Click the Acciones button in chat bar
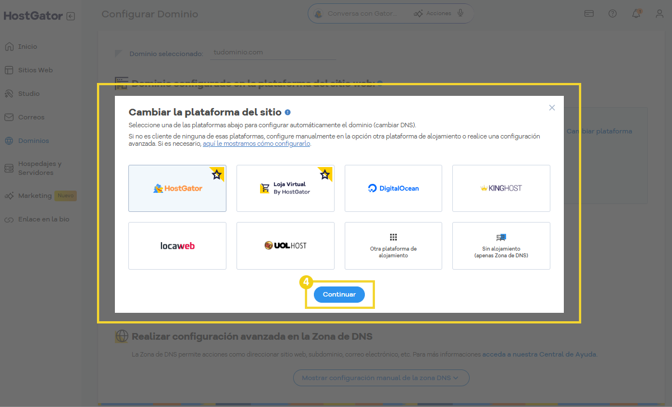672x407 pixels. (x=433, y=13)
